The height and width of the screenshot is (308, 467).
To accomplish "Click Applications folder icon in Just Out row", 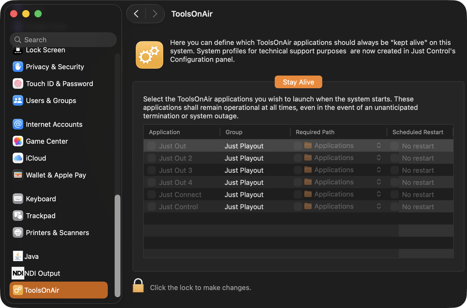I will 308,145.
